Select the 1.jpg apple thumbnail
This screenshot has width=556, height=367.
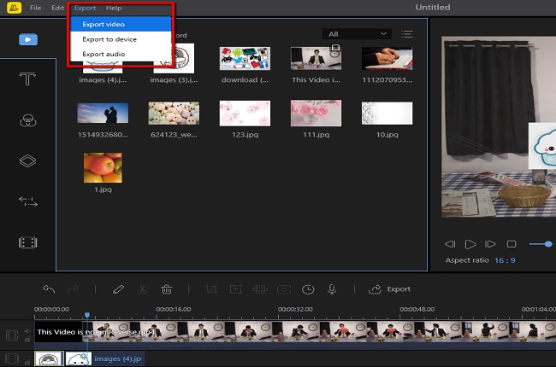pyautogui.click(x=103, y=168)
